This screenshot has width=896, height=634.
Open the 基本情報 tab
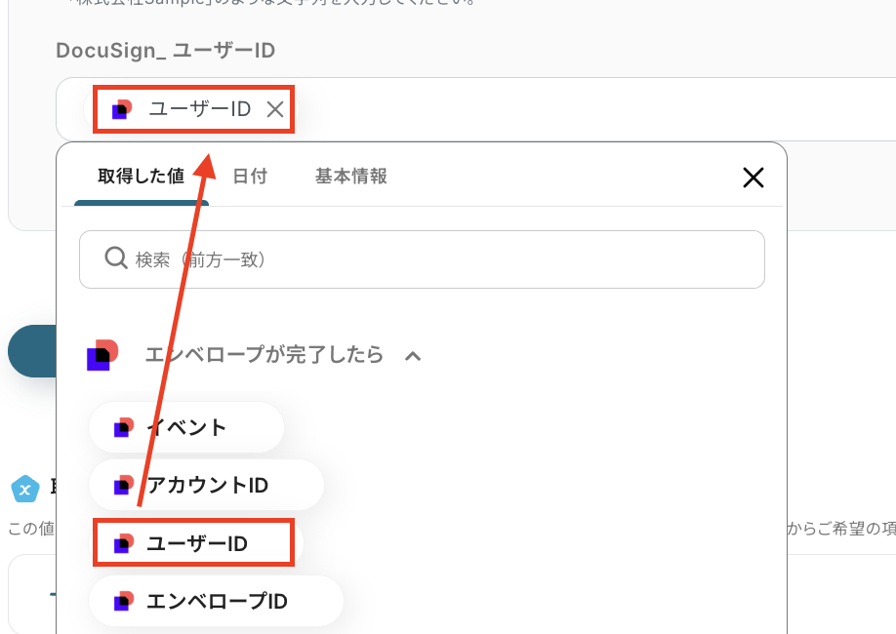(x=350, y=176)
